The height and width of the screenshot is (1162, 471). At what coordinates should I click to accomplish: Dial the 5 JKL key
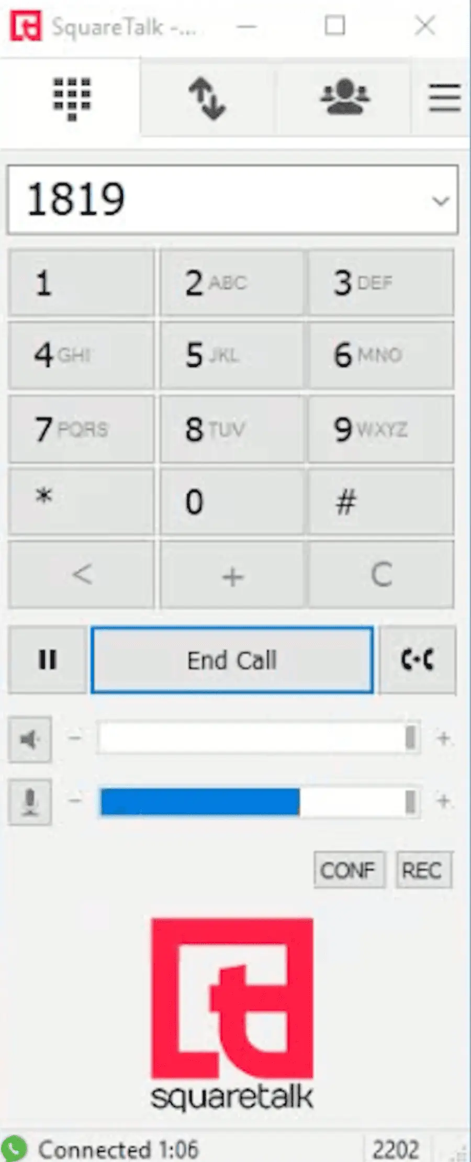click(x=232, y=355)
